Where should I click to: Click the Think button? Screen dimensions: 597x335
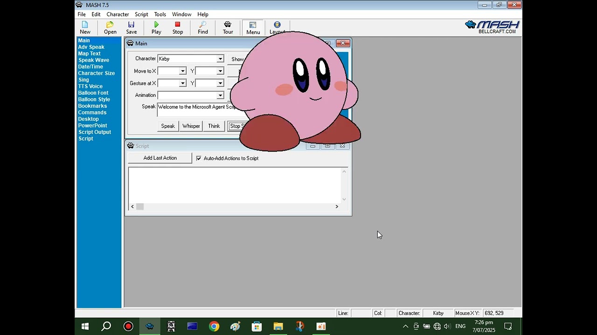(x=214, y=126)
